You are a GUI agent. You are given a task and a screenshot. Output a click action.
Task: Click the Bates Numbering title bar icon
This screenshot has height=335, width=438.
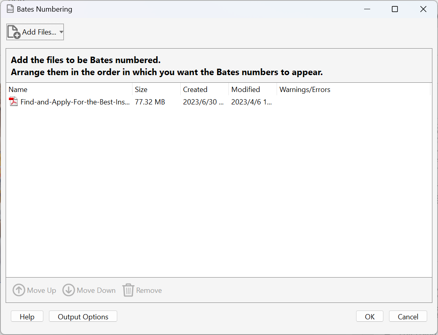coord(10,9)
